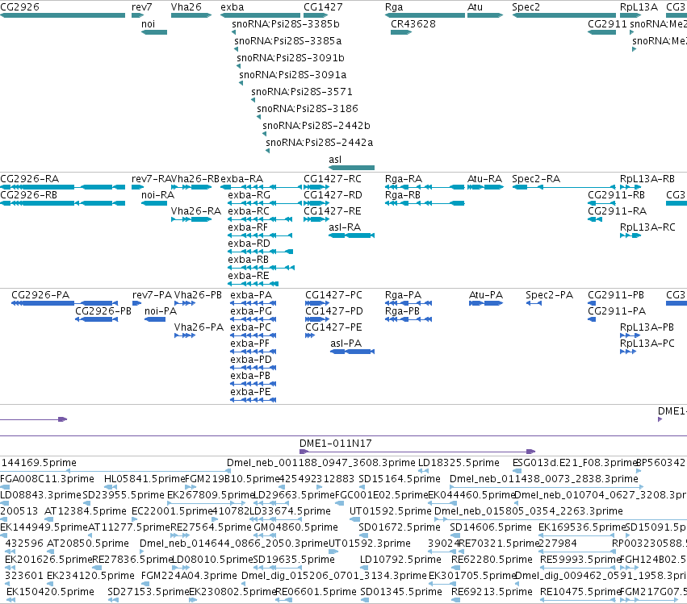Click the CG2926-RA transcript
687x604 pixels.
click(63, 187)
